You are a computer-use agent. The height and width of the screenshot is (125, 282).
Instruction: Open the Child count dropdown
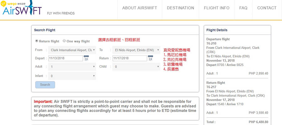[136, 66]
